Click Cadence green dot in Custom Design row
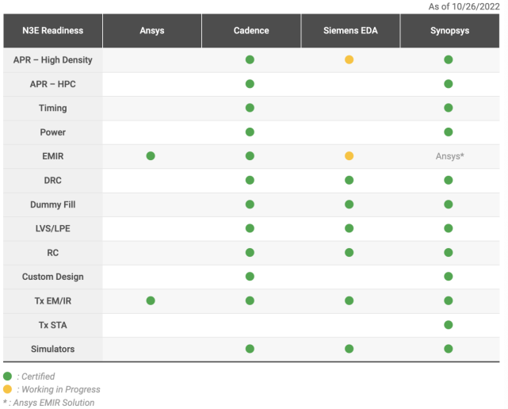The width and height of the screenshot is (508, 409). [x=250, y=277]
